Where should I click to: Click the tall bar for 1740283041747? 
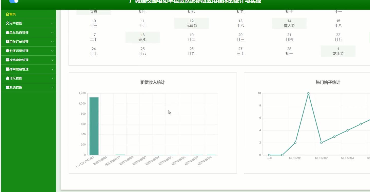94,126
